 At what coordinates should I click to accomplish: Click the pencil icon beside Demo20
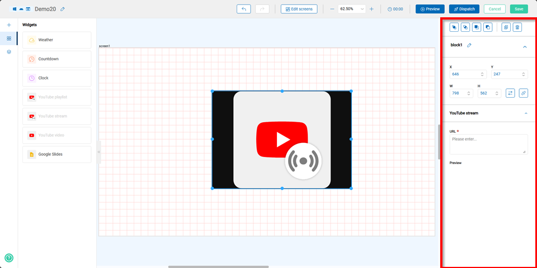[63, 9]
